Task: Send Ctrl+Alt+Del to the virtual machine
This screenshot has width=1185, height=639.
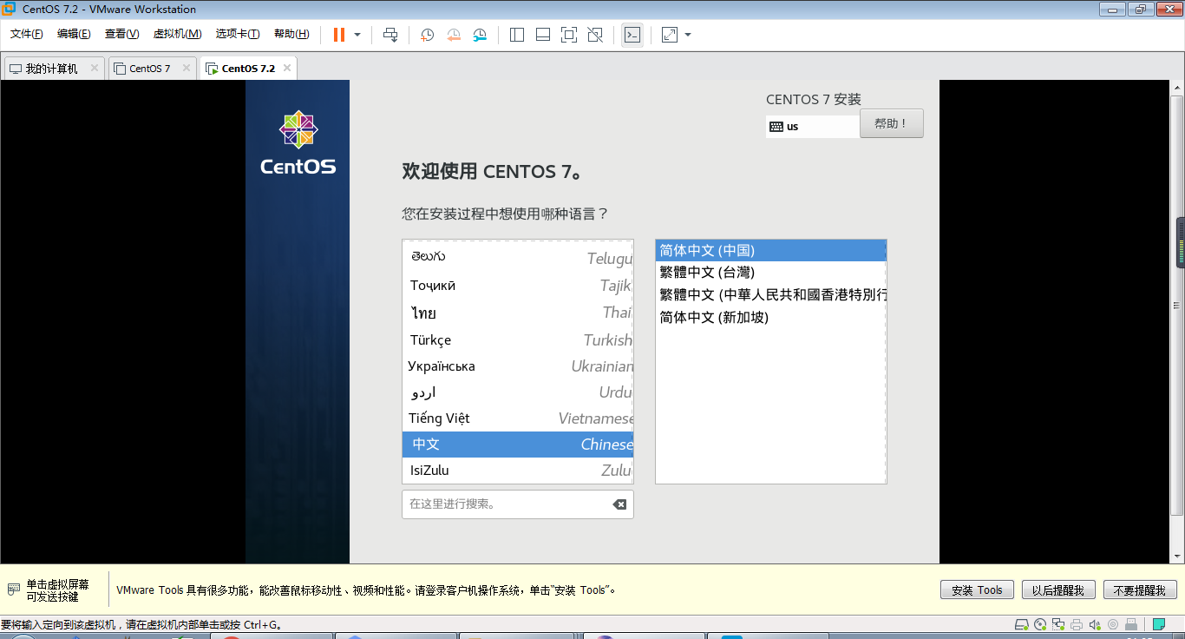Action: [390, 35]
